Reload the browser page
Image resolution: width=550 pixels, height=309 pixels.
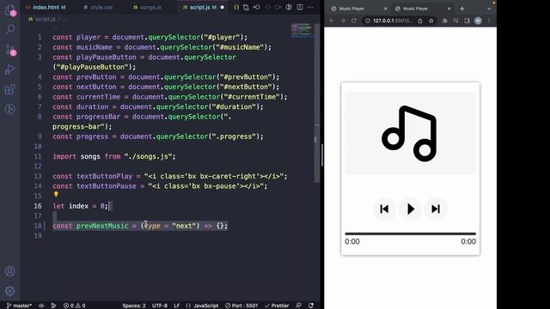[x=353, y=21]
